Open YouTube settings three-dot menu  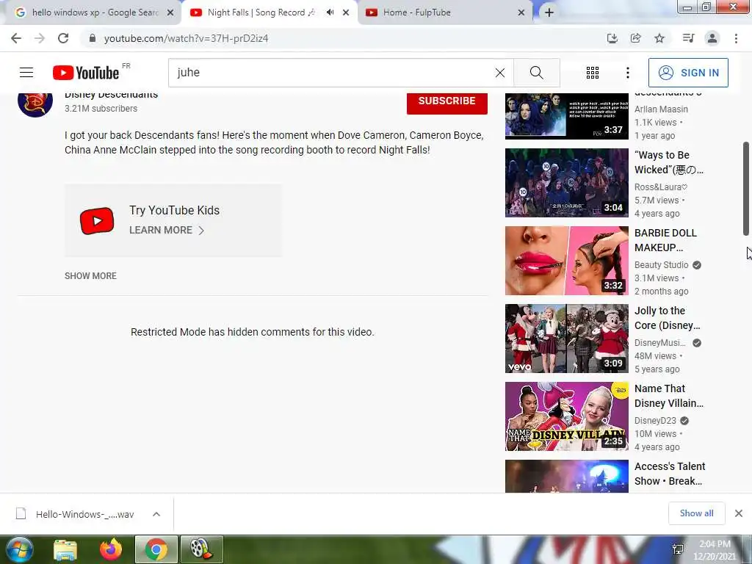(627, 73)
